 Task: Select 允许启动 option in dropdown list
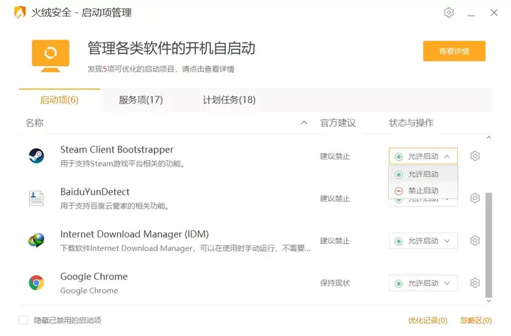423,174
